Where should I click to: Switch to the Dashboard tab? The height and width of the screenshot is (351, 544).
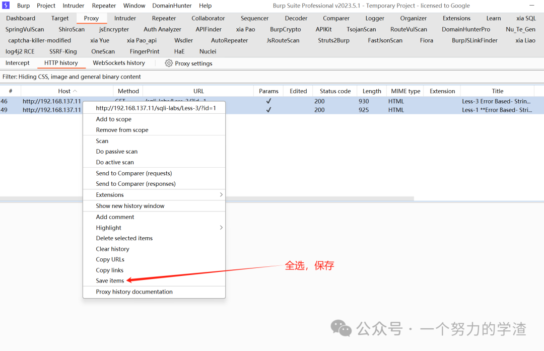21,19
